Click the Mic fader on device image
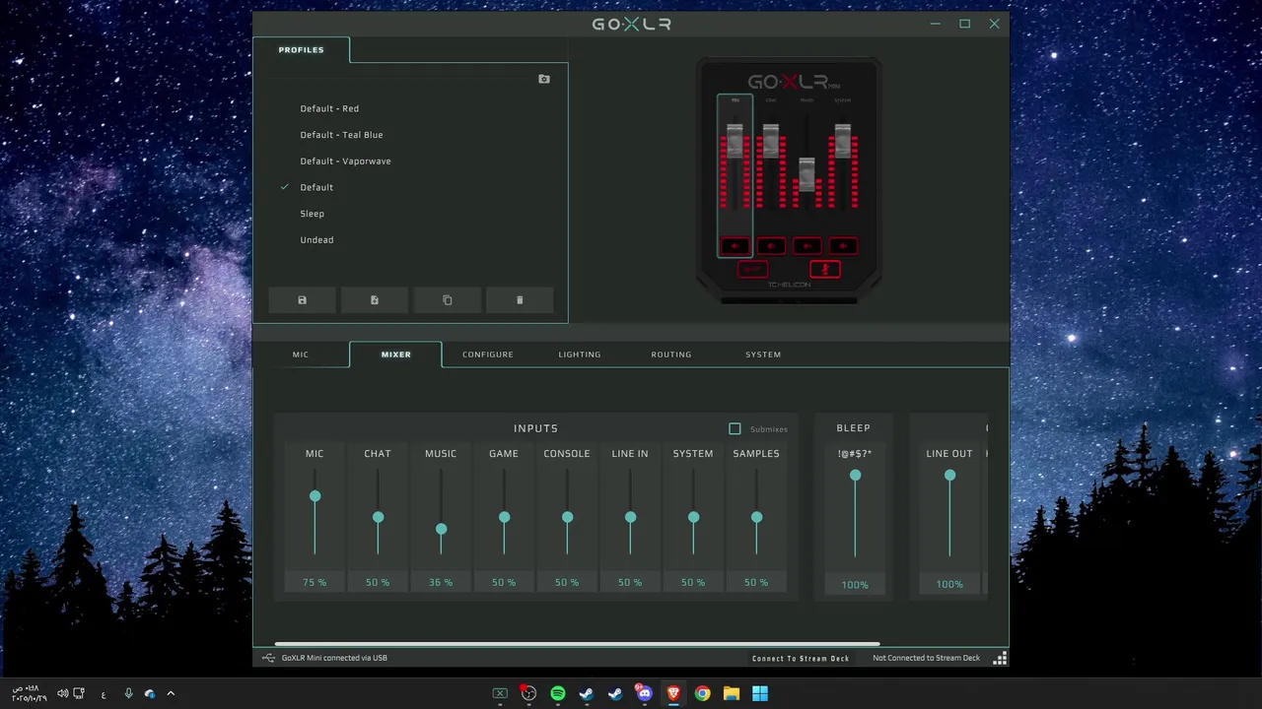 735,142
